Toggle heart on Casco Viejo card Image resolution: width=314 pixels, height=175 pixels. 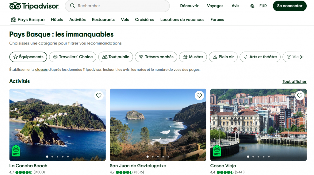[300, 96]
